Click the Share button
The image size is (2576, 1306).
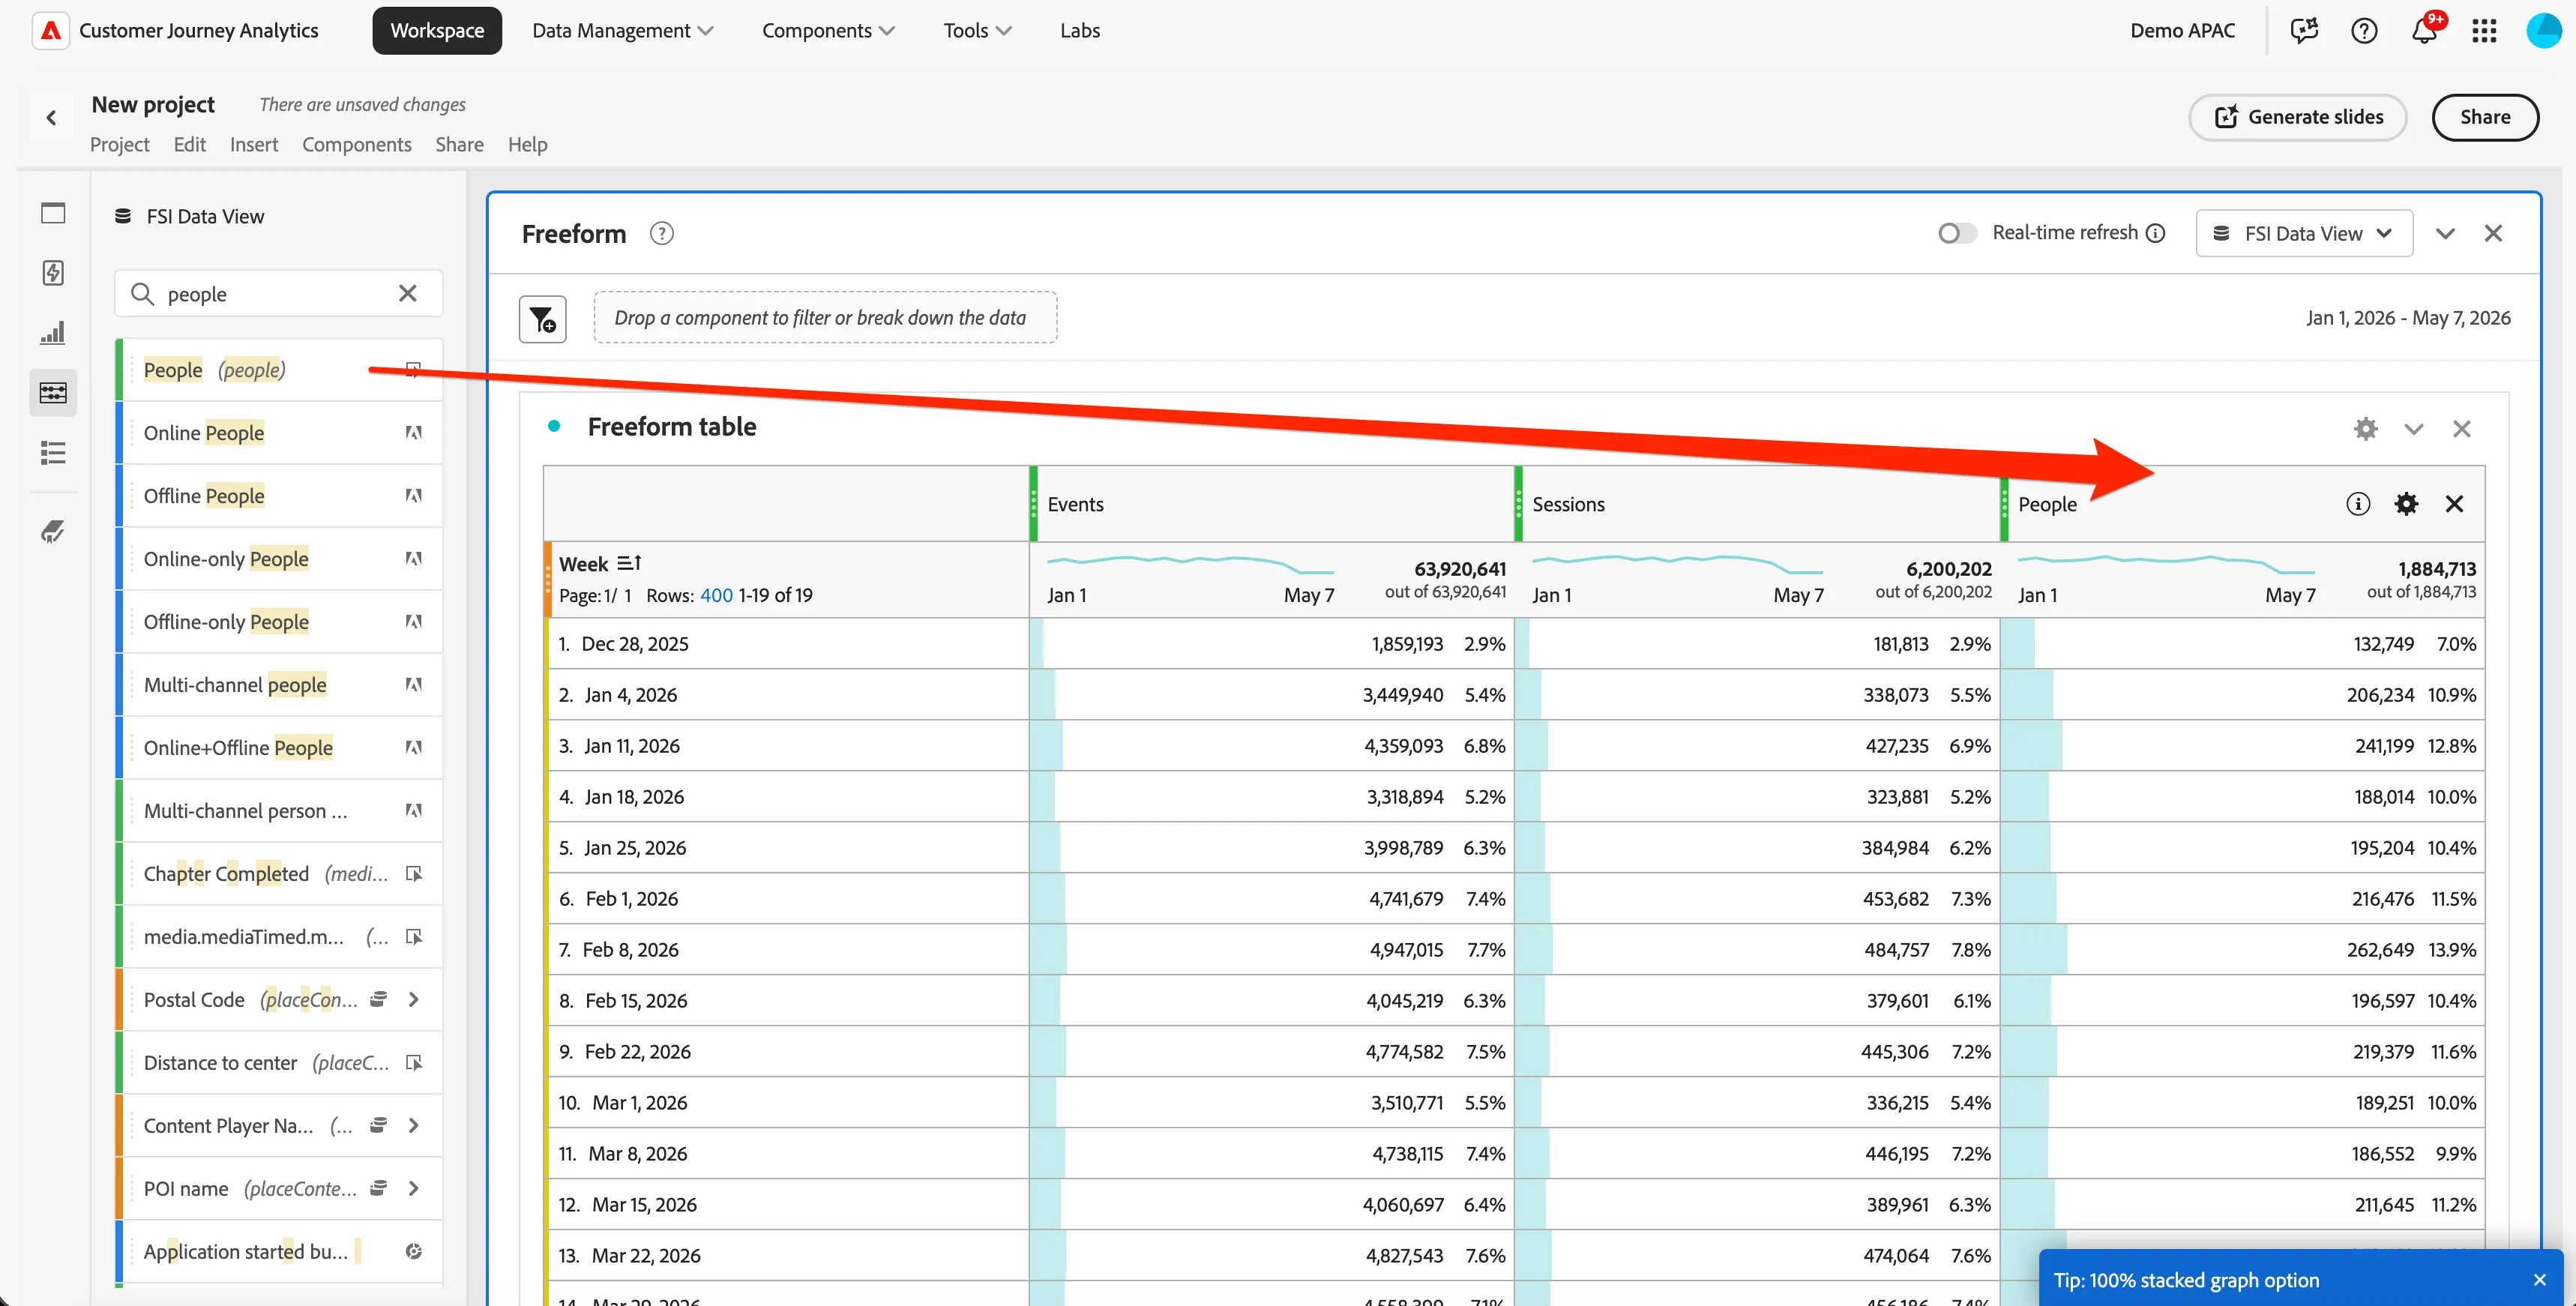2484,117
